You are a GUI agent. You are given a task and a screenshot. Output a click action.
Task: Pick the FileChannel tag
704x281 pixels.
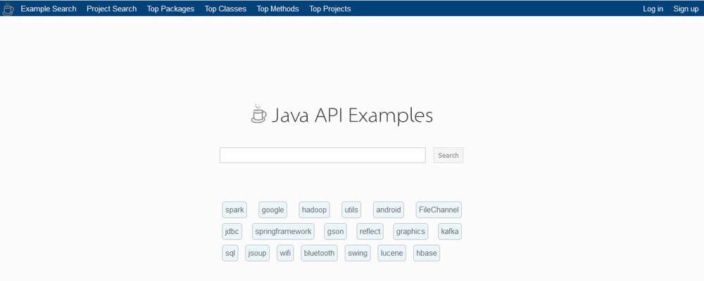click(439, 210)
